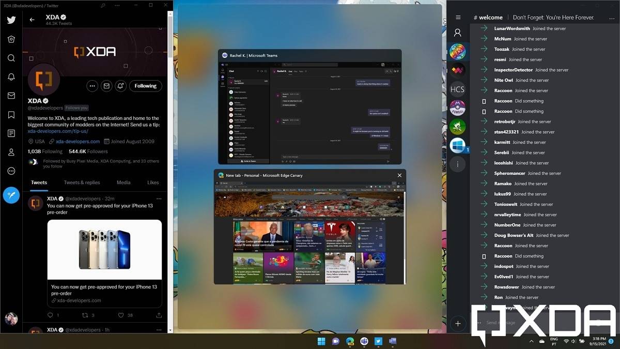Open the more options menu on first tweet
The width and height of the screenshot is (620, 349).
pyautogui.click(x=159, y=199)
